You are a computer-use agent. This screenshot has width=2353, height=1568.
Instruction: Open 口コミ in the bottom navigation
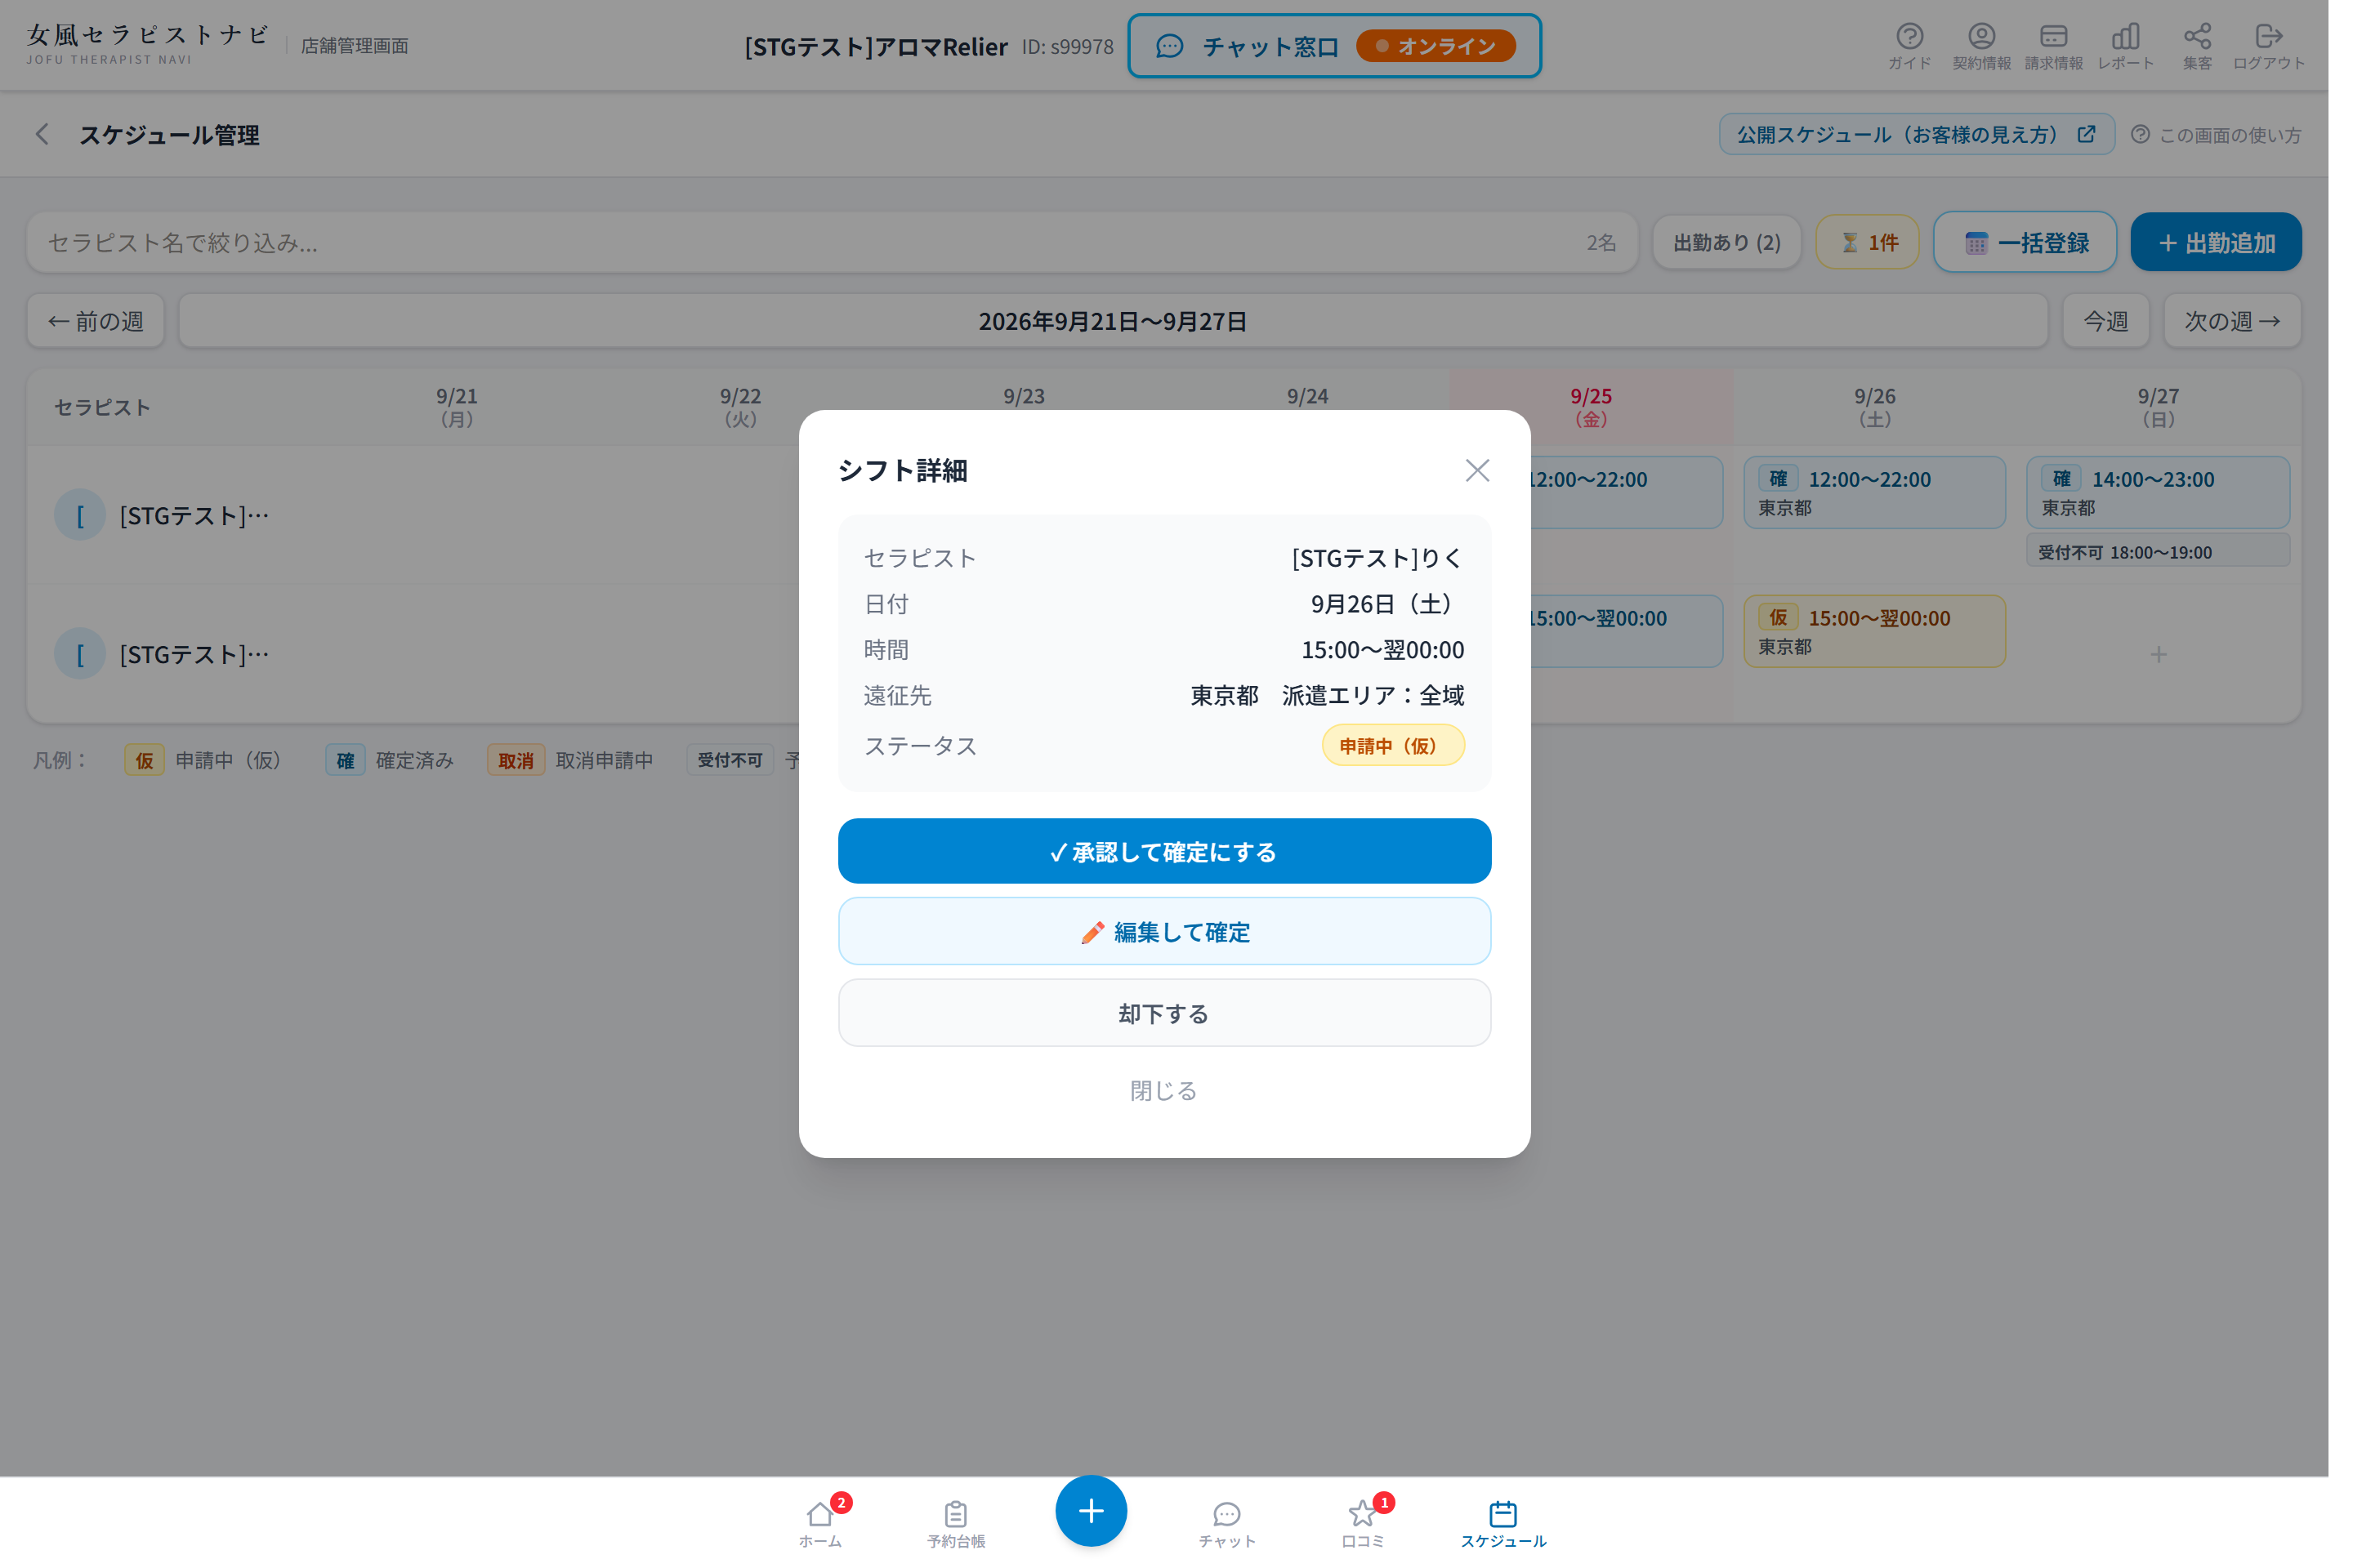pyautogui.click(x=1364, y=1524)
